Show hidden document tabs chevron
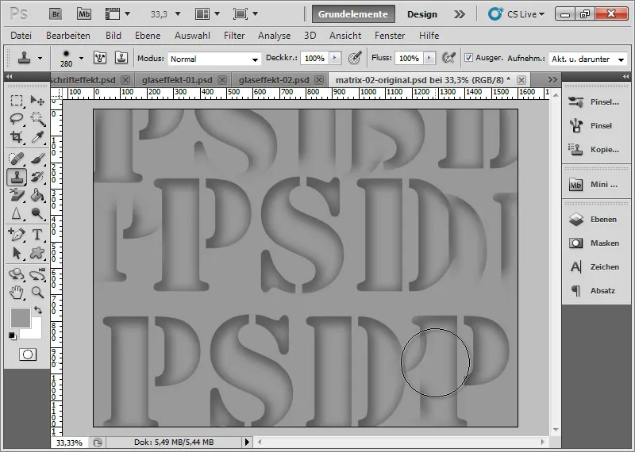 (x=552, y=80)
